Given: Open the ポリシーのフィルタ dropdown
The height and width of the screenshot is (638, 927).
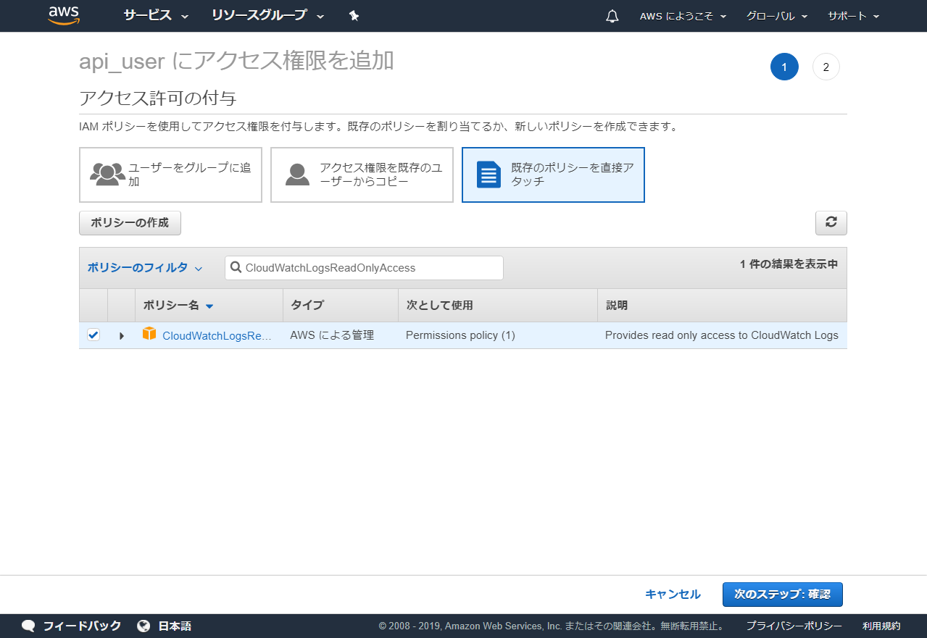Looking at the screenshot, I should coord(145,268).
